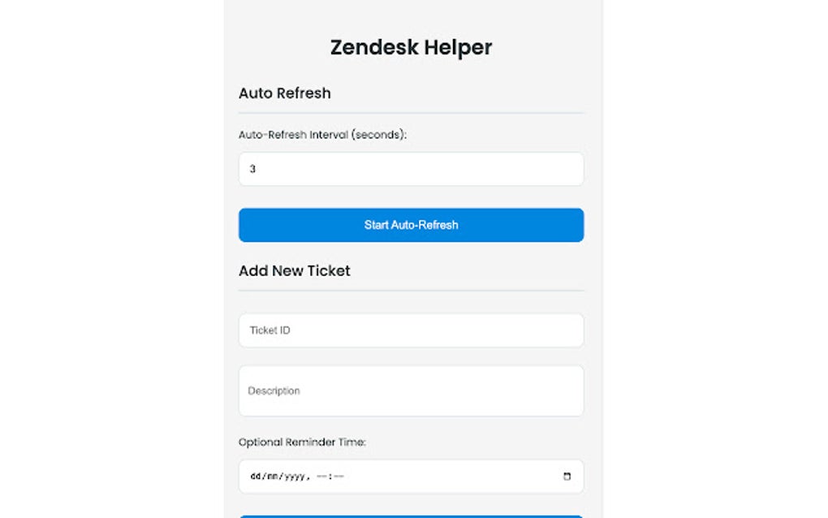The image size is (828, 518).
Task: Click the Ticket ID input field
Action: 410,330
